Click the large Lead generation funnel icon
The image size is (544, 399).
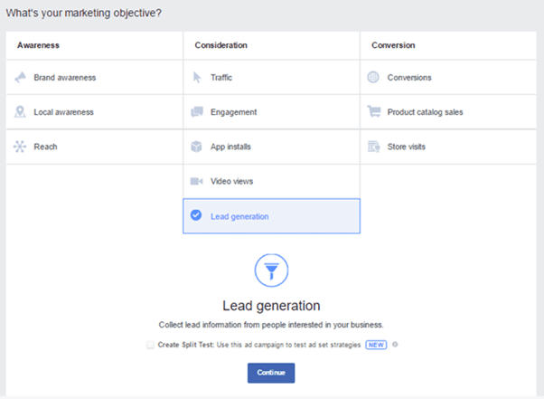pos(271,269)
